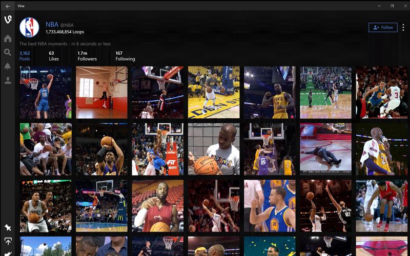Open the three-dot more options menu
The image size is (410, 256).
(403, 28)
